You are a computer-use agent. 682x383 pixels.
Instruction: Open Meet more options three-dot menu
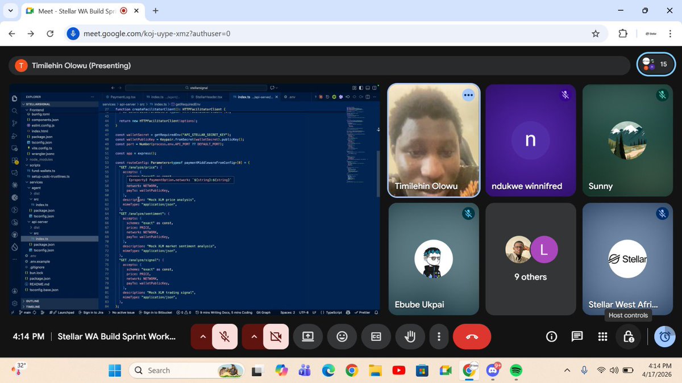tap(439, 336)
